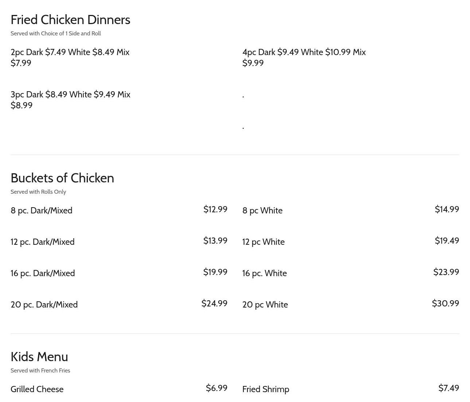Image resolution: width=470 pixels, height=402 pixels.
Task: Click the $12.99 price
Action: (215, 209)
